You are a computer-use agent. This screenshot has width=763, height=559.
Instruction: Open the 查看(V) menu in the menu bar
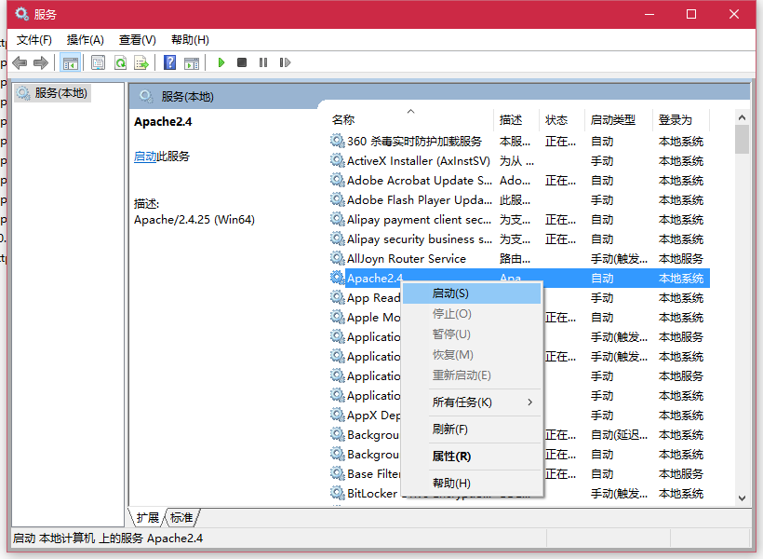click(x=137, y=39)
